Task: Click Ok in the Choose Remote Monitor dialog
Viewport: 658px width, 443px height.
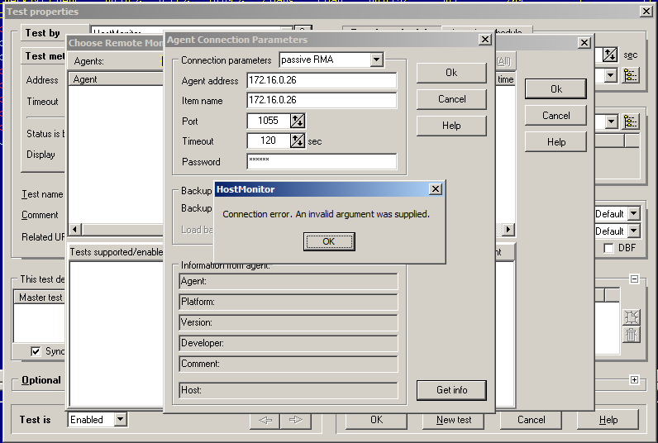Action: coord(556,89)
